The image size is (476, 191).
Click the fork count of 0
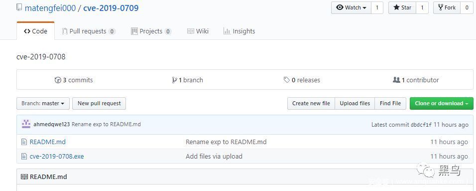coord(467,7)
